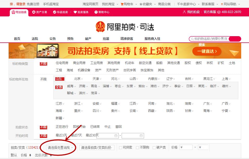Click the 亲，请登录 login link
Image resolution: width=249 pixels, height=159 pixels.
pyautogui.click(x=17, y=4)
